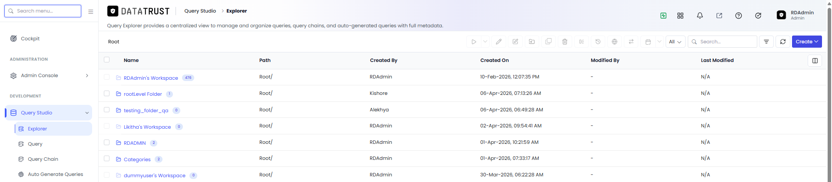832x182 pixels.
Task: Click the pencil edit toolbar icon
Action: click(499, 42)
